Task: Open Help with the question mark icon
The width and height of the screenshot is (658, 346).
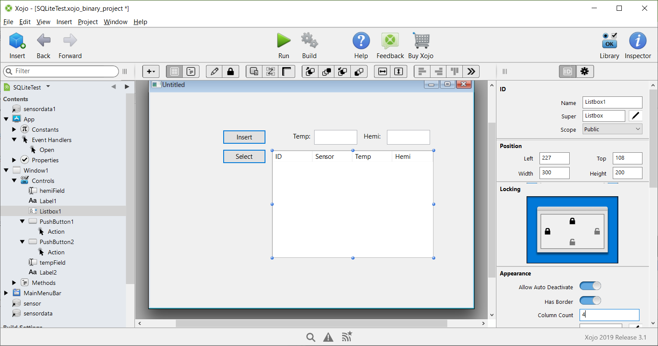Action: [361, 41]
